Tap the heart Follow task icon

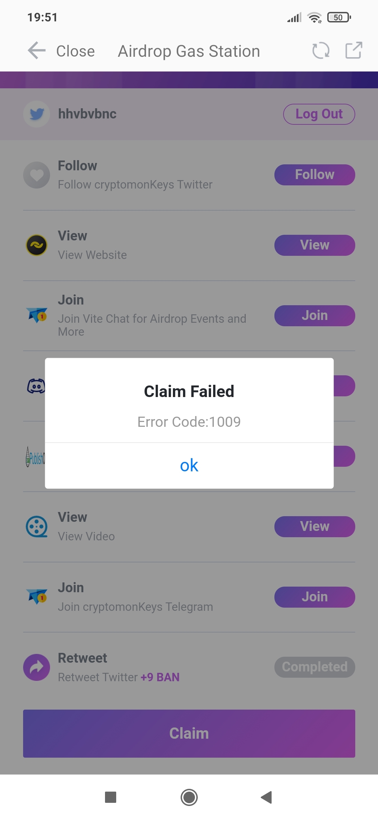point(37,175)
